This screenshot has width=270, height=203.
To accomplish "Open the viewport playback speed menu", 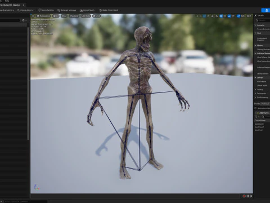I will [96, 16].
